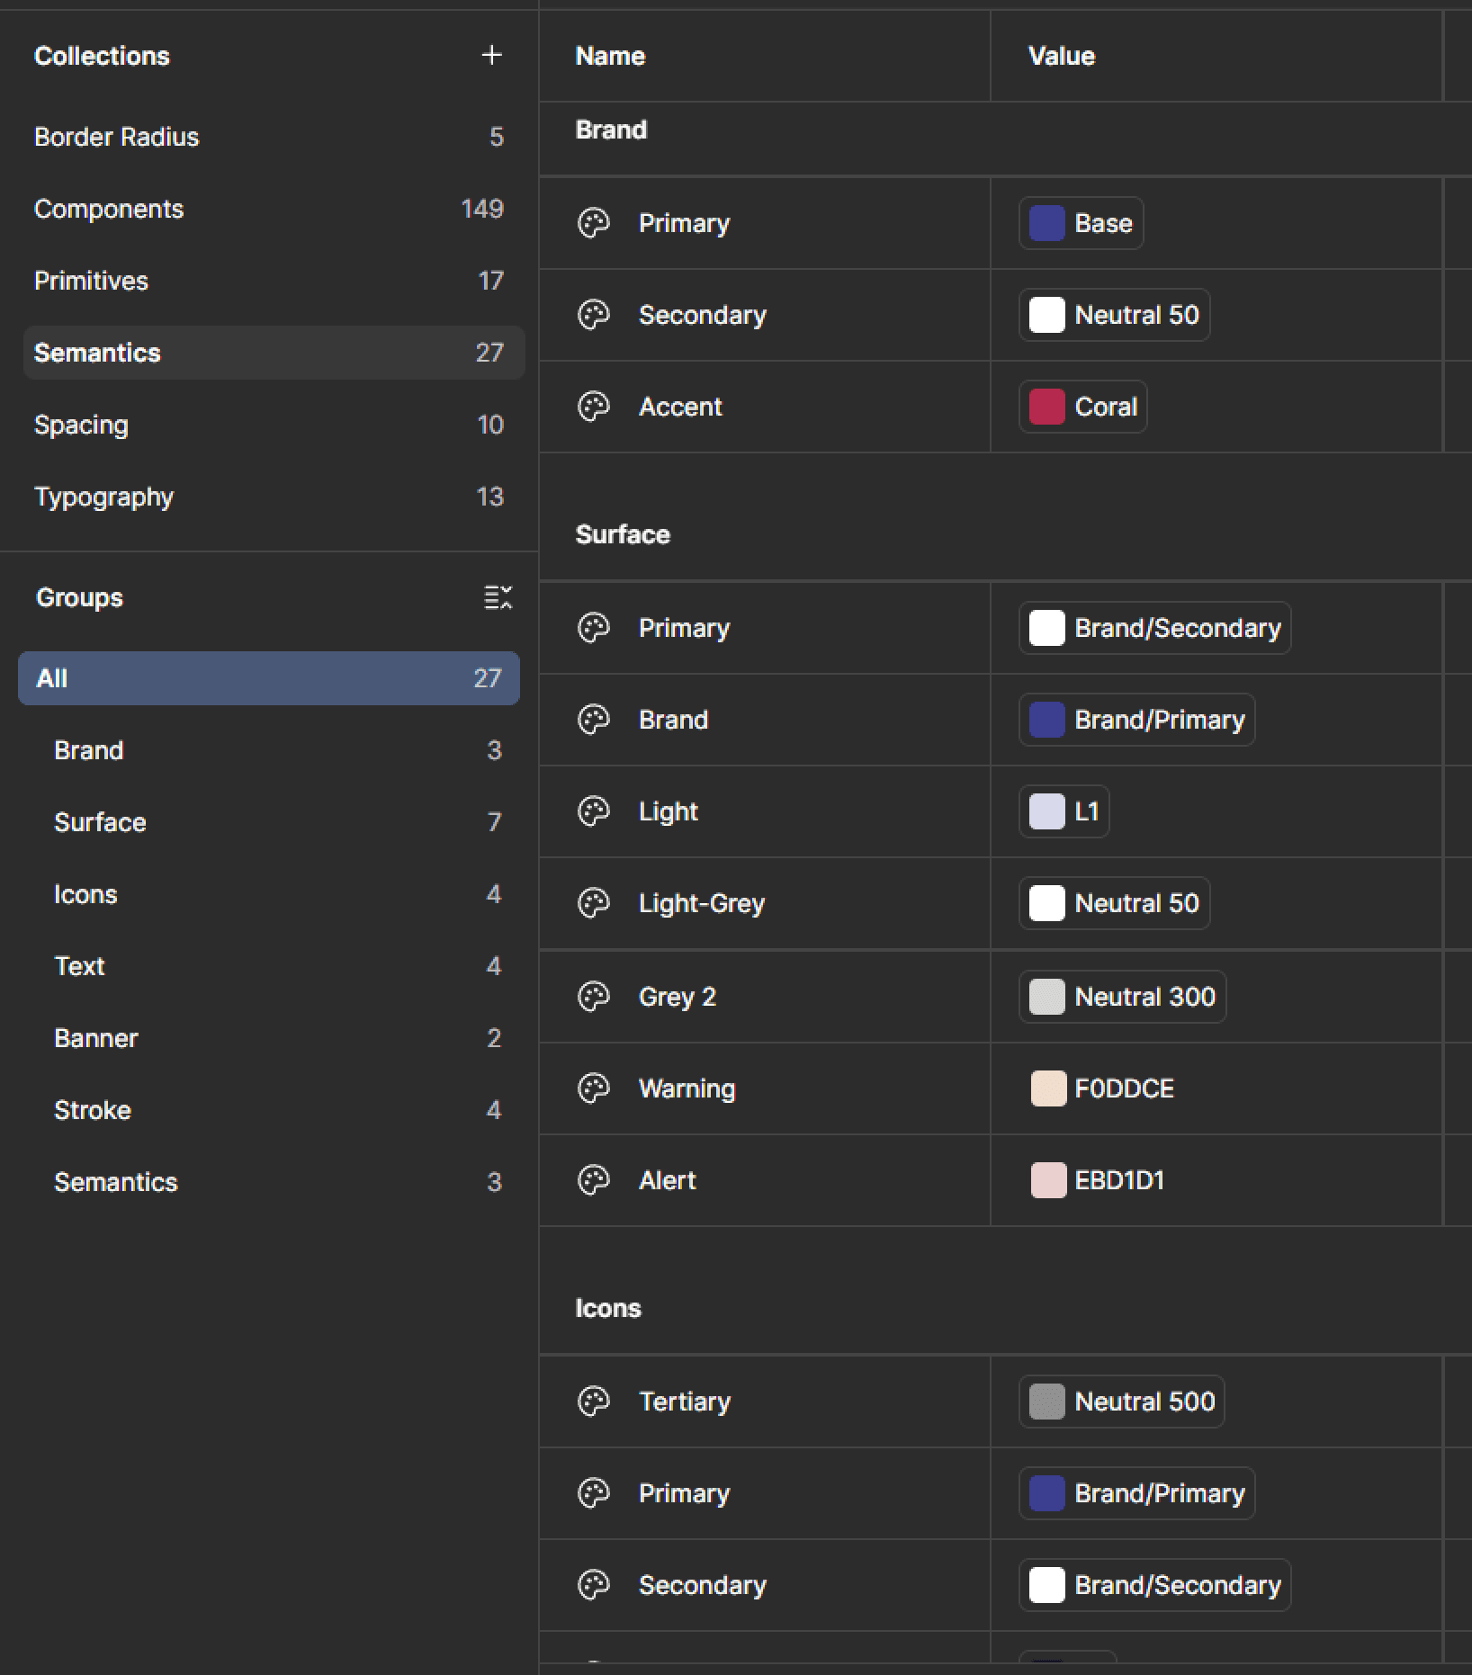
Task: Open the Components collection
Action: tap(274, 209)
